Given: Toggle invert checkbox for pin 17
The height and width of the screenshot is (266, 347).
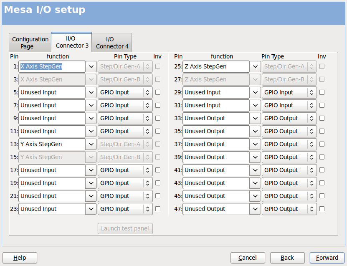Looking at the screenshot, I should pos(158,170).
